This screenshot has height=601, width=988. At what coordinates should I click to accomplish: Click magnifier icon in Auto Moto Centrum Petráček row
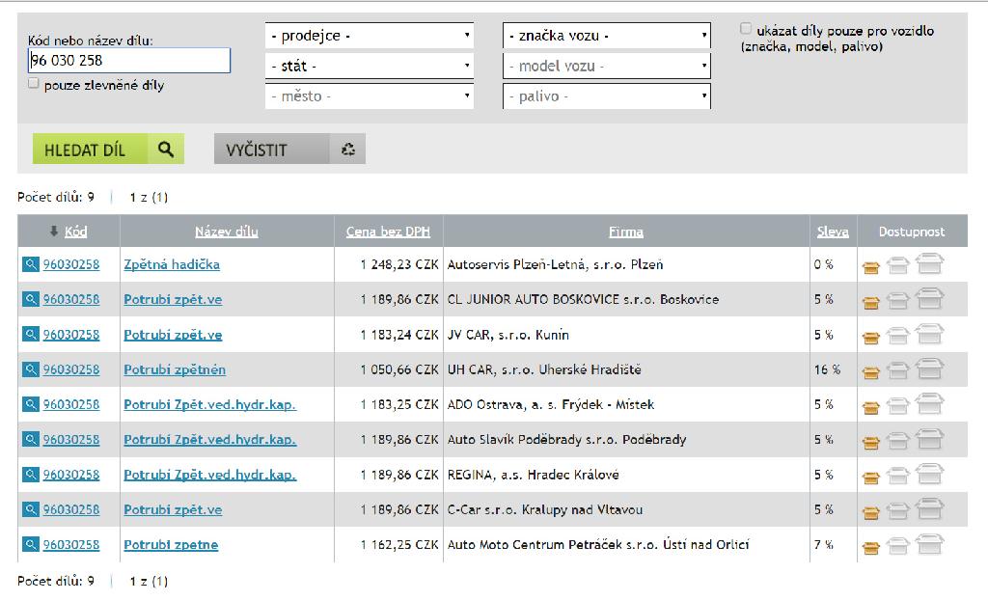coord(30,544)
